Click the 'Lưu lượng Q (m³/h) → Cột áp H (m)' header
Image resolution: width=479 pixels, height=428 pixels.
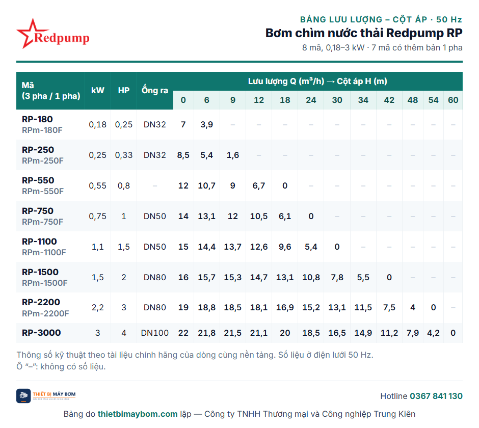(317, 82)
